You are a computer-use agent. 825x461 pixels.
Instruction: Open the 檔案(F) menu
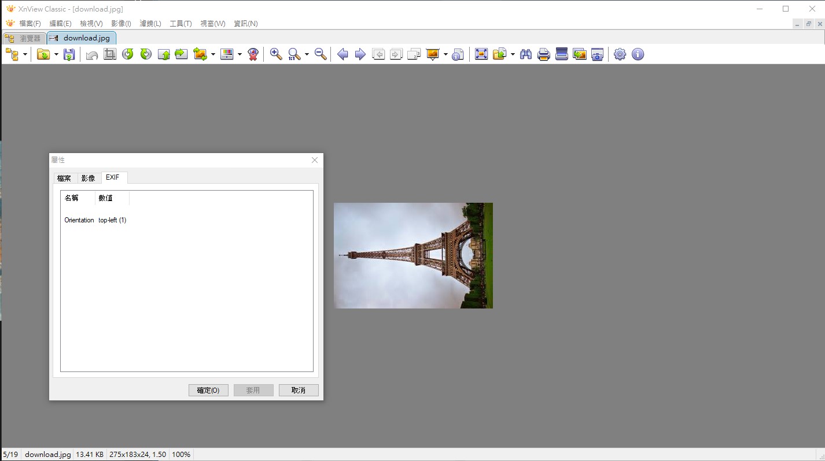[30, 24]
